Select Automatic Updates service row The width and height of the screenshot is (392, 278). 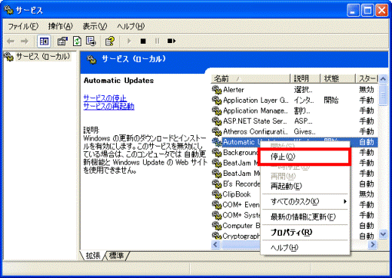[294, 142]
